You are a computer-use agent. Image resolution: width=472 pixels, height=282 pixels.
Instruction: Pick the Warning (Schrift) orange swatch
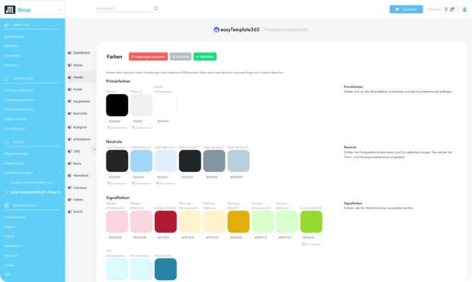coord(238,221)
